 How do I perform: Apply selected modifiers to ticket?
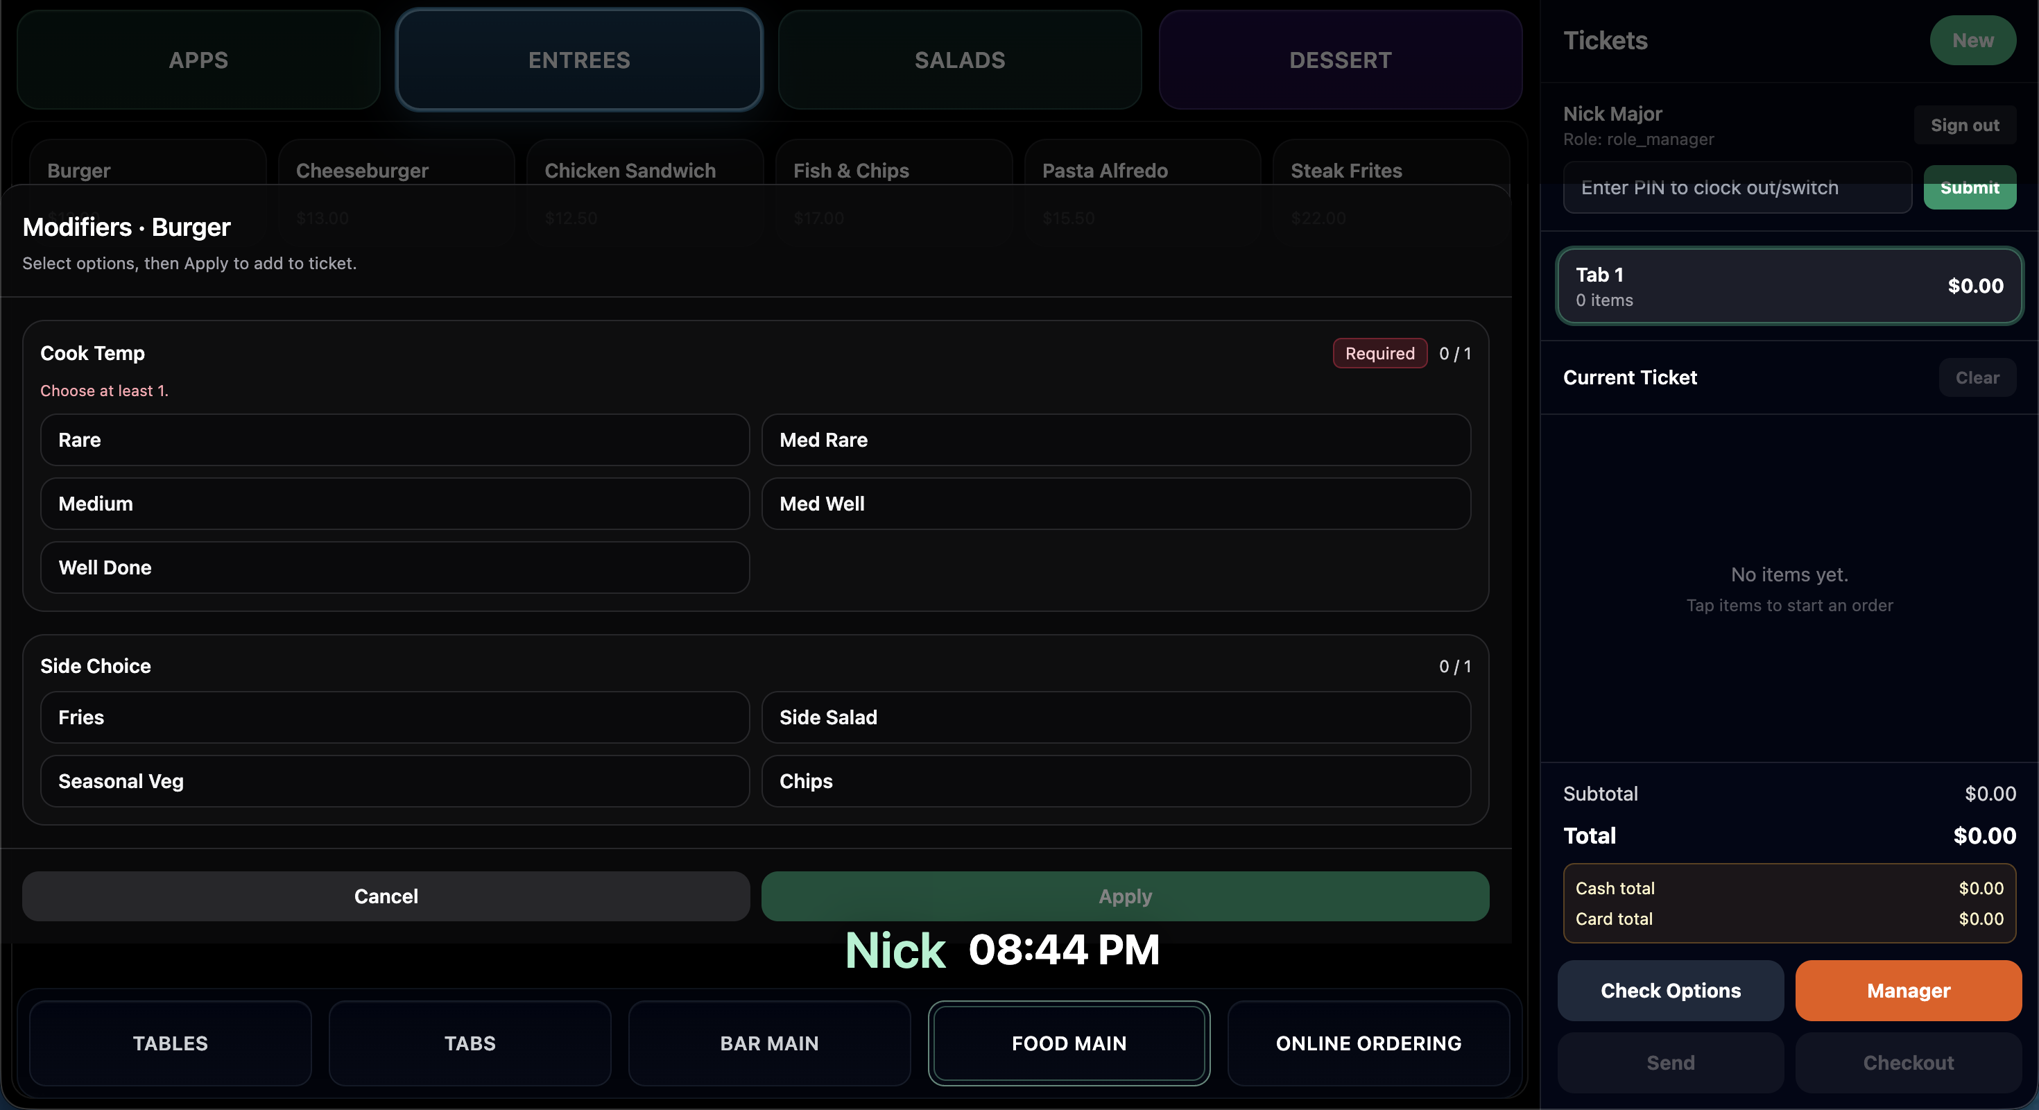(x=1125, y=896)
